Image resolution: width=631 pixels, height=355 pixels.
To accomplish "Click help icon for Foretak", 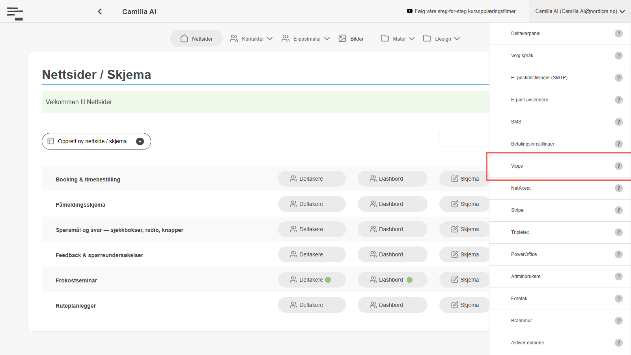I will click(619, 299).
